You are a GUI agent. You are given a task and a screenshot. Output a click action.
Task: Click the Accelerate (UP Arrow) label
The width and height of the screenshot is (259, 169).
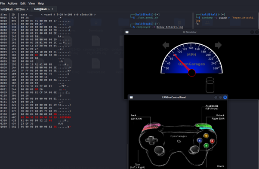tap(212, 107)
